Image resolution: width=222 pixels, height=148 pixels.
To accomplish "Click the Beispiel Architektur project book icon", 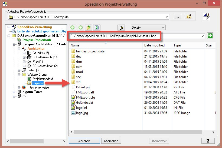I will click(x=19, y=44).
